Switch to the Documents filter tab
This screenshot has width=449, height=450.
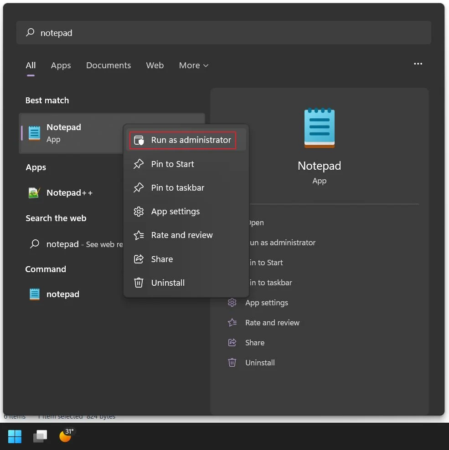tap(108, 66)
